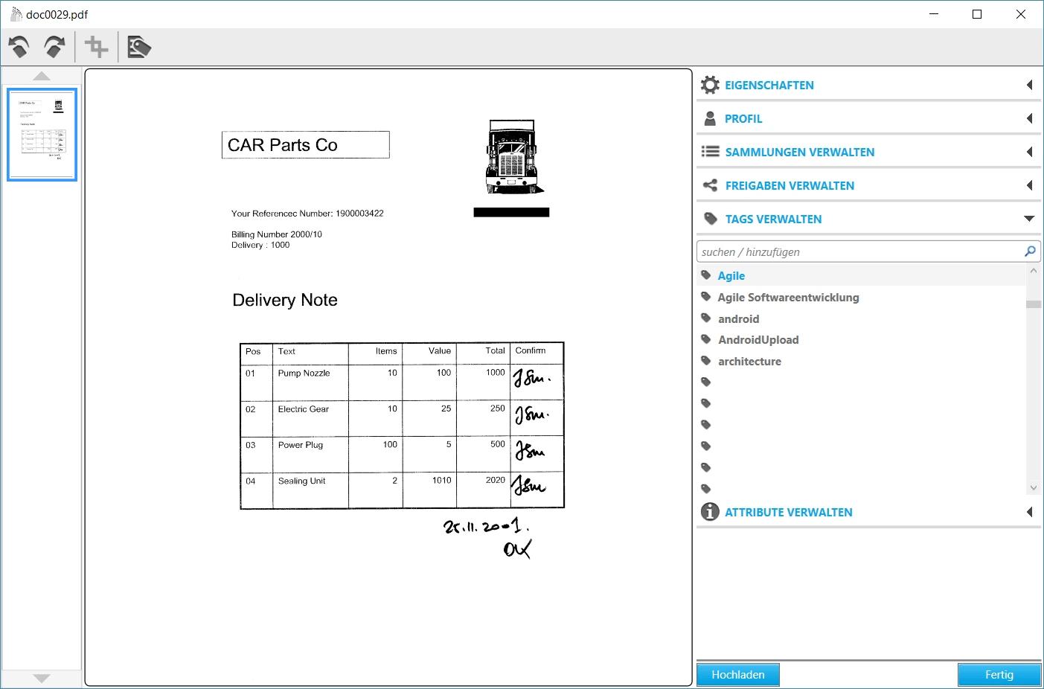The height and width of the screenshot is (689, 1044).
Task: Click the tag stamp toolbar icon
Action: 139,48
